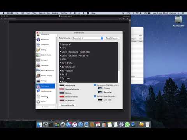
Task: Click the Wi-Fi status icon
Action: pyautogui.click(x=137, y=13)
